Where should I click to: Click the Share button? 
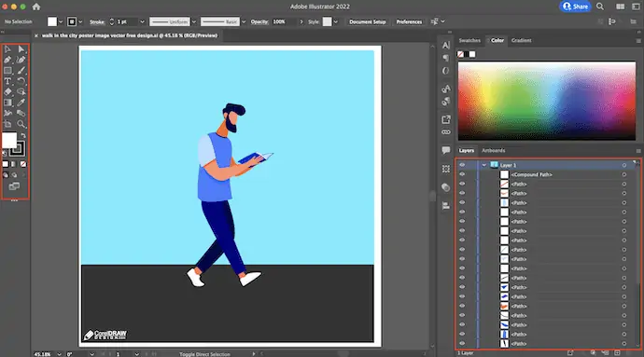tap(575, 7)
